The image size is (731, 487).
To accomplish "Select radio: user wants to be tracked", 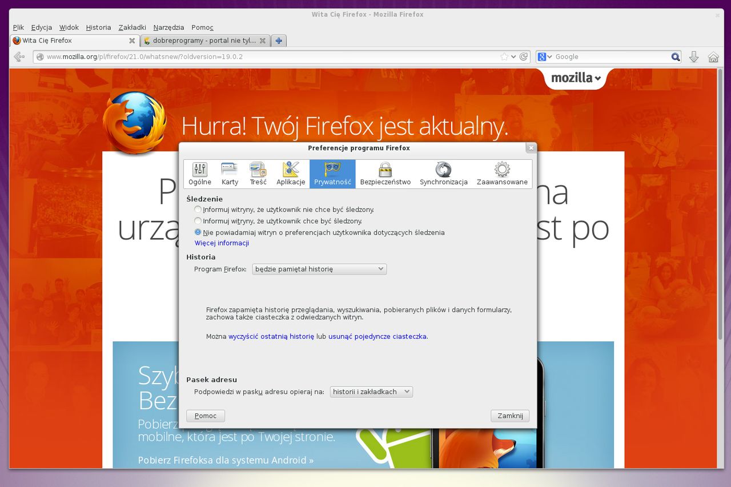I will (x=198, y=221).
